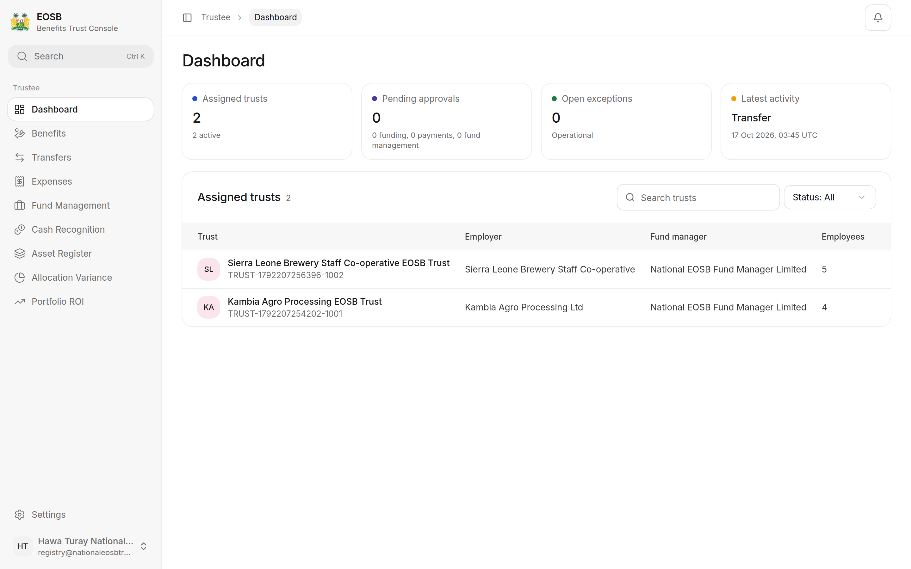
Task: Click the sidebar Search box
Action: pyautogui.click(x=81, y=57)
